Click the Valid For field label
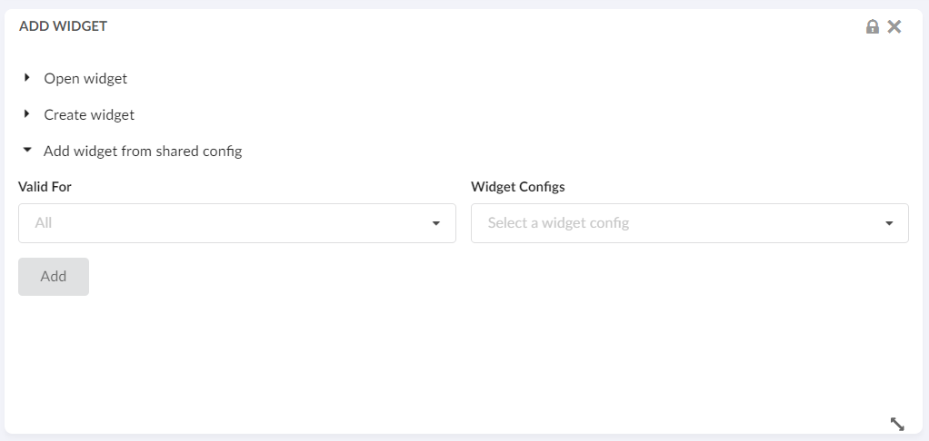Screen dimensions: 929x441 pyautogui.click(x=45, y=187)
